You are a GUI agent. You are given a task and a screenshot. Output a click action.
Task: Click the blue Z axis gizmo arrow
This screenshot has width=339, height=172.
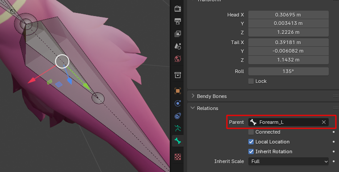tap(69, 81)
